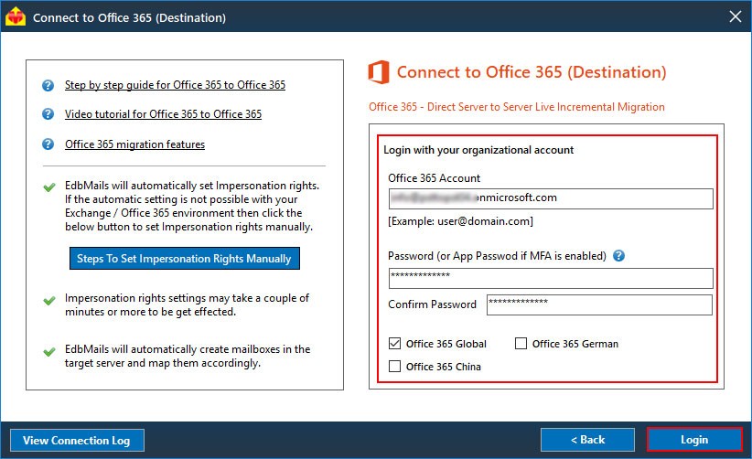
Task: Click green checkmark beside 'couple of minutes' note
Action: (x=48, y=301)
